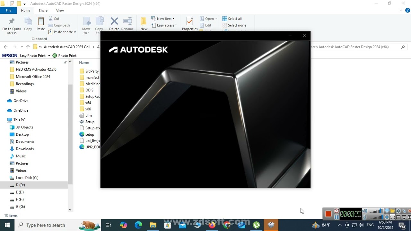Pause the screen recording

coord(337,217)
